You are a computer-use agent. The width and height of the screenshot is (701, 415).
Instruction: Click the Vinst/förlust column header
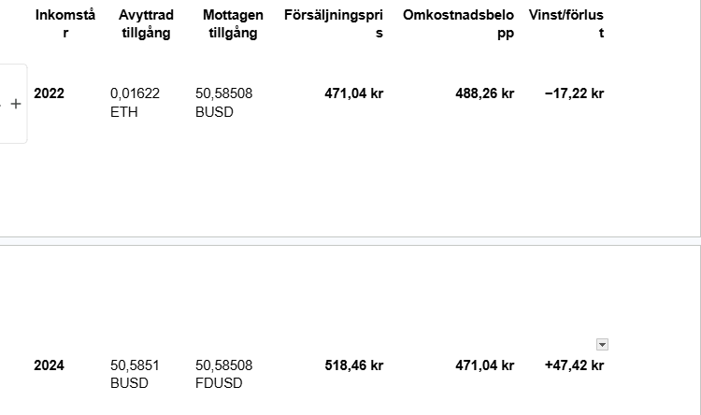click(566, 23)
